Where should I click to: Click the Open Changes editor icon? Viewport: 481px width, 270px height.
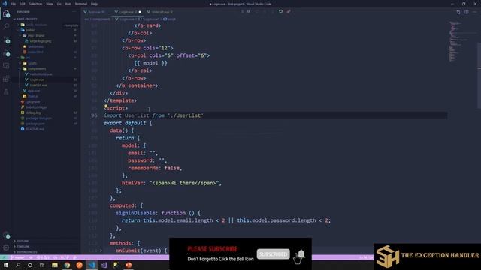[458, 12]
